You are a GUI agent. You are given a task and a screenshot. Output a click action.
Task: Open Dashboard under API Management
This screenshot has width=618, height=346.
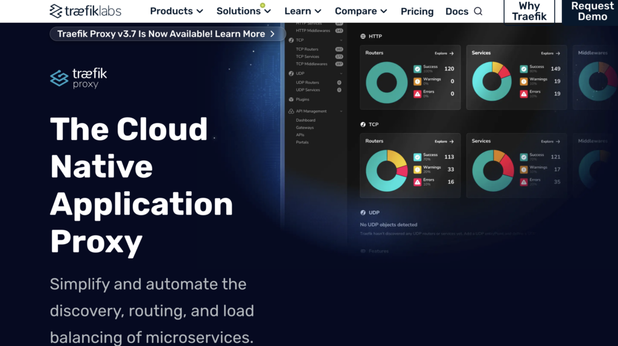(x=305, y=121)
